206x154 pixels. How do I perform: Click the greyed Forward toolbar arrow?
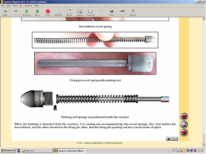tap(16, 13)
